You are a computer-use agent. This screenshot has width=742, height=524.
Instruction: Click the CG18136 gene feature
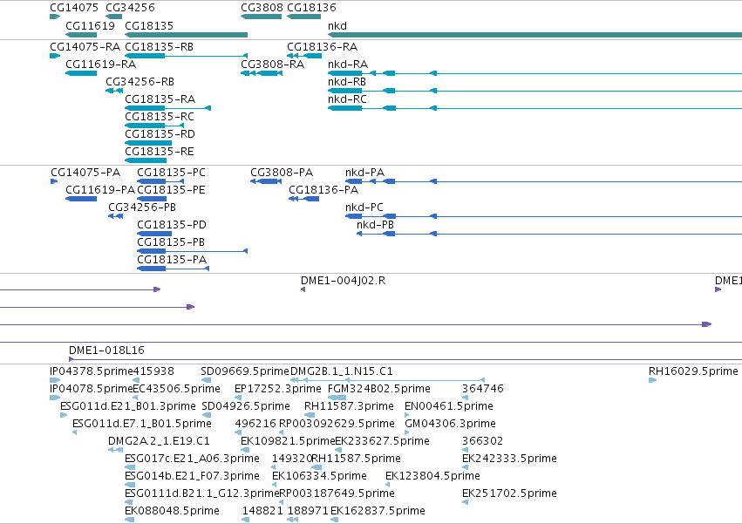303,17
